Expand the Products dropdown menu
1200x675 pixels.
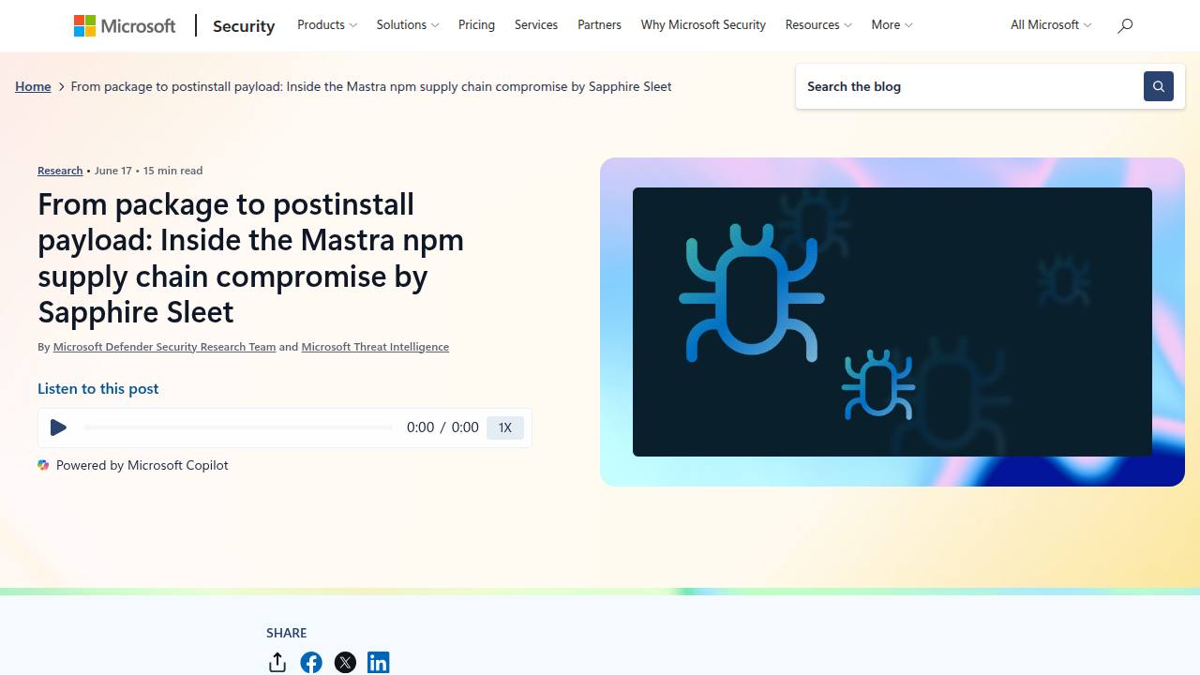pos(327,25)
